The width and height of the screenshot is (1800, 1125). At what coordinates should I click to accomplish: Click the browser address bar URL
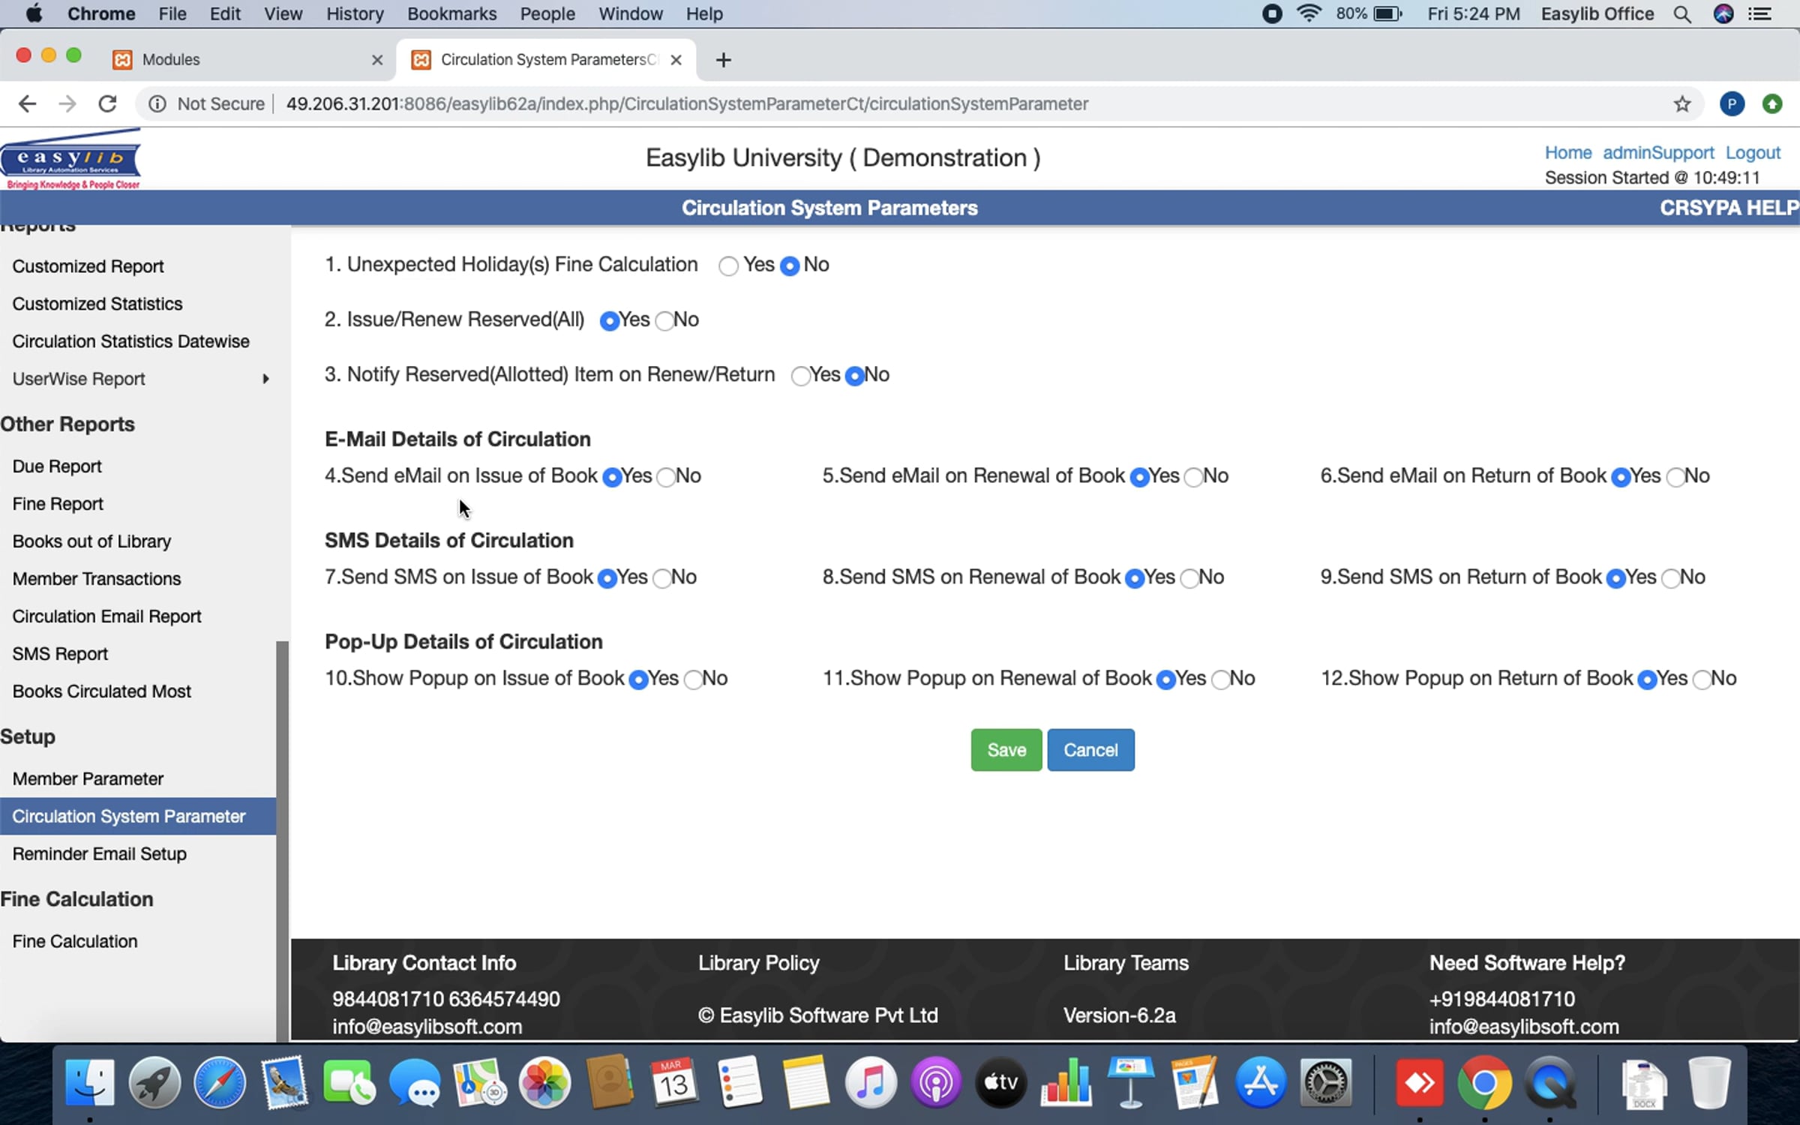687,103
